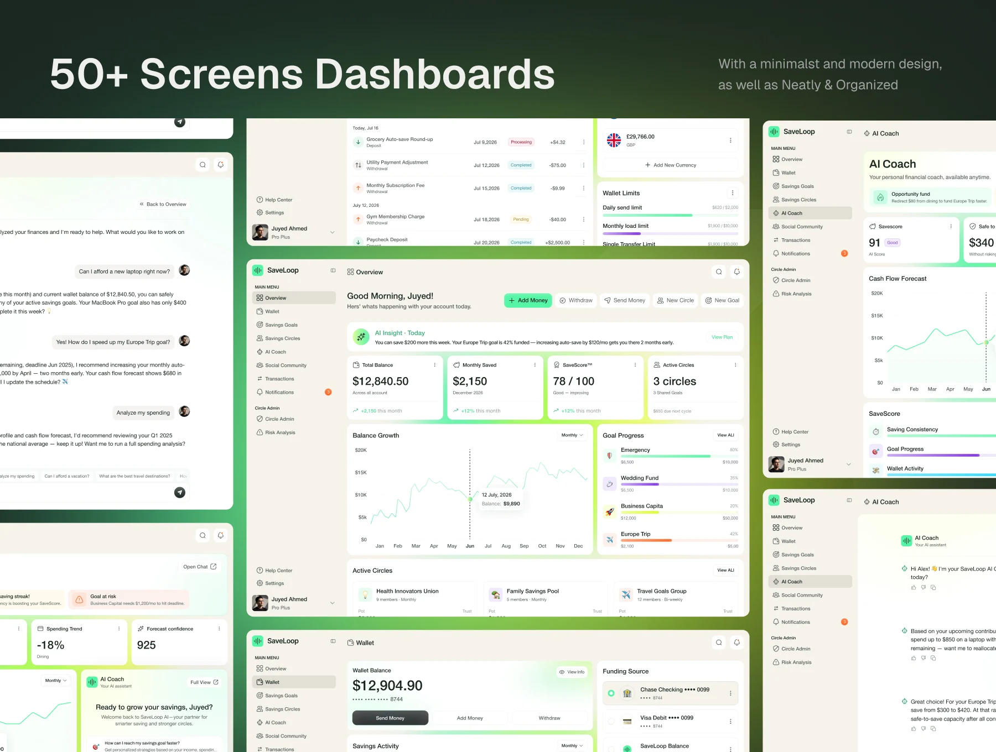Click the send arrow in the chat input

(x=180, y=493)
